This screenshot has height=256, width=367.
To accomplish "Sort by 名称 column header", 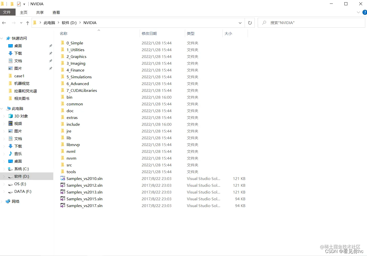I will pyautogui.click(x=99, y=33).
